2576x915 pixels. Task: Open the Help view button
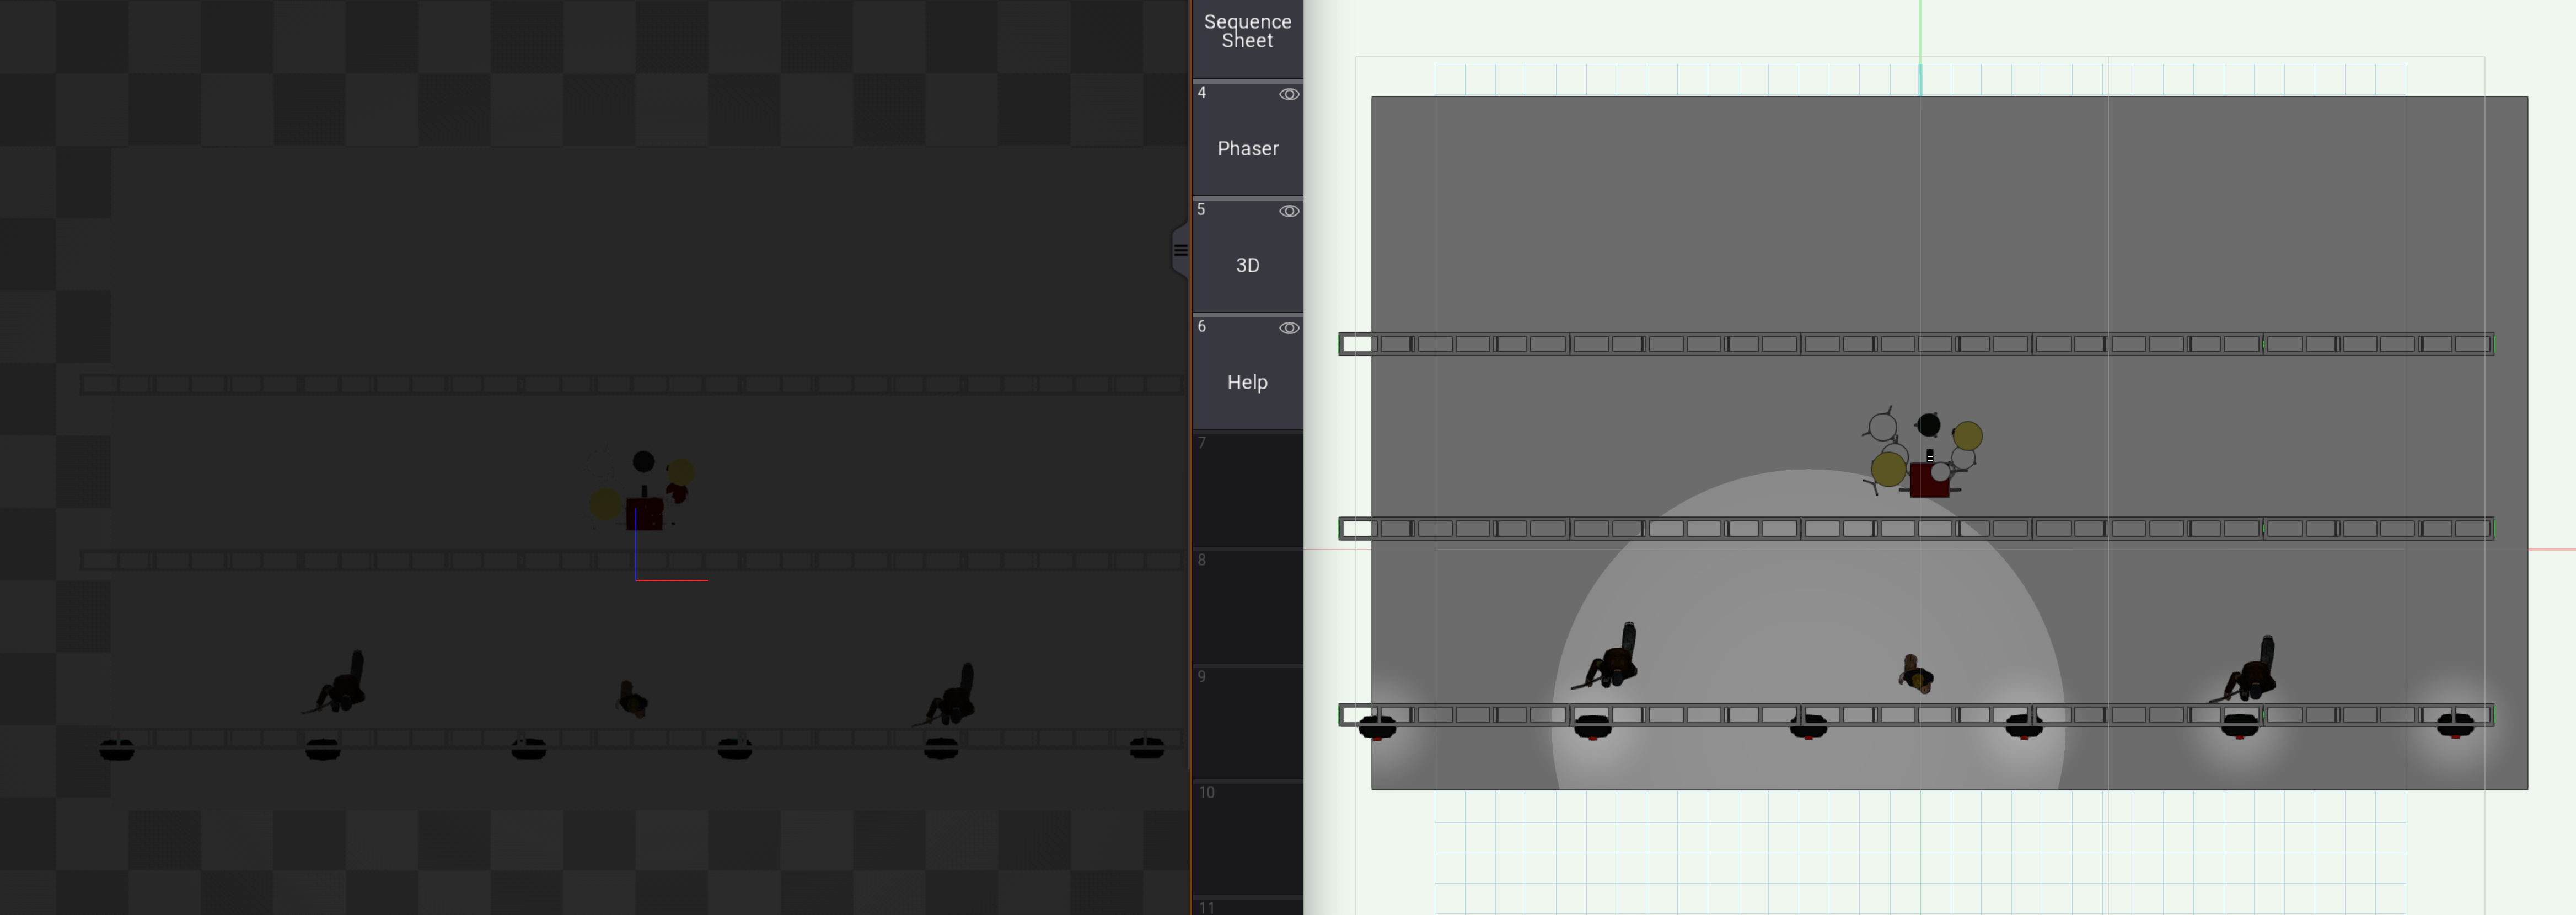click(x=1247, y=382)
